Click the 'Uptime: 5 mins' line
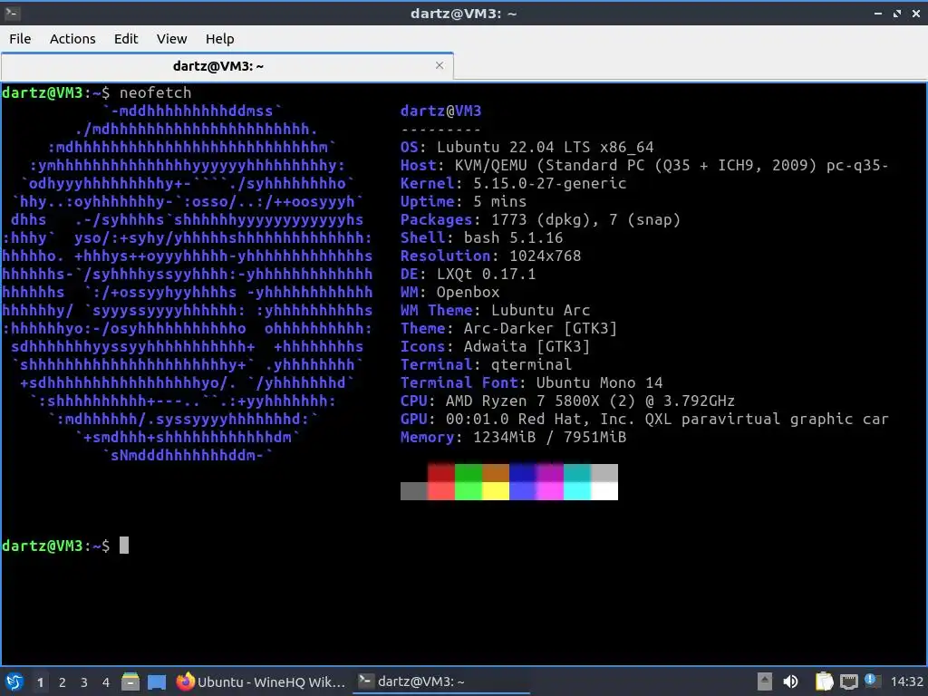 (463, 202)
